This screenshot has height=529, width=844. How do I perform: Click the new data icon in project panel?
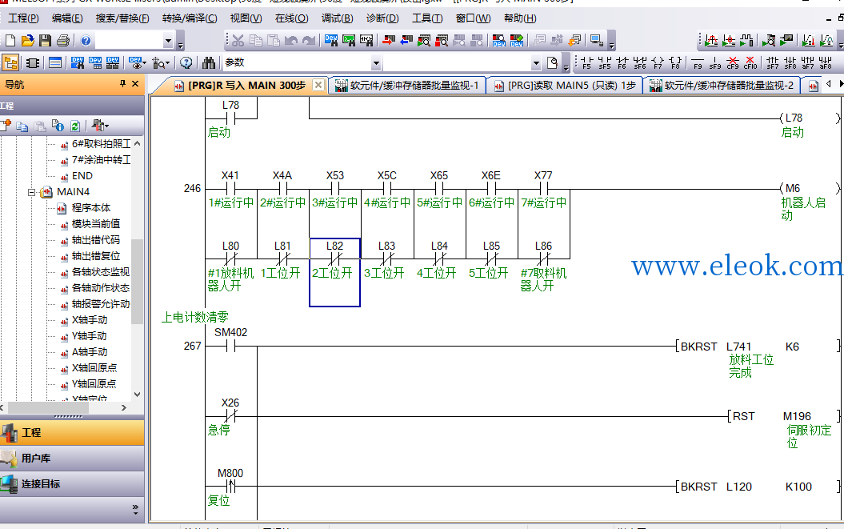(6, 126)
